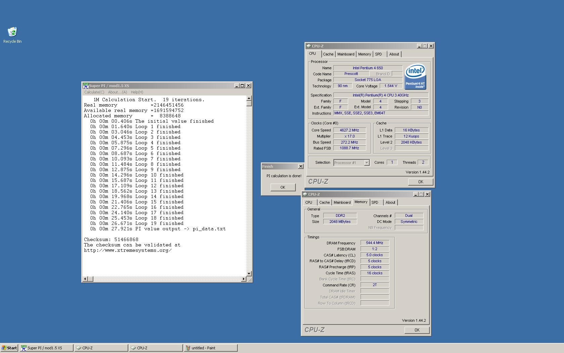Expand the Processor #1 selection dropdown
This screenshot has height=353, width=564.
tap(367, 163)
